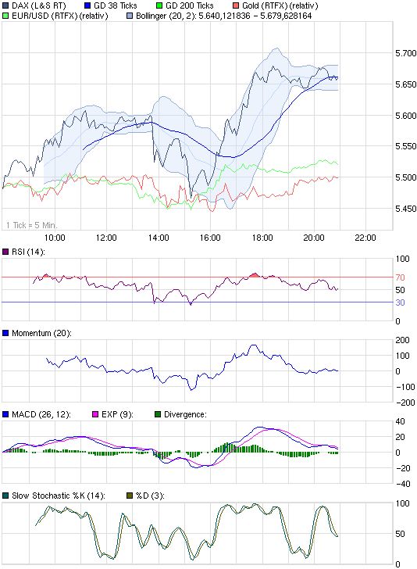
Task: Click the Momentum −200 axis label
Action: point(405,403)
